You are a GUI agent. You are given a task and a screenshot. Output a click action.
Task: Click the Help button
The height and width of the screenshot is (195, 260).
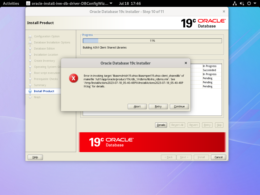tap(35, 157)
